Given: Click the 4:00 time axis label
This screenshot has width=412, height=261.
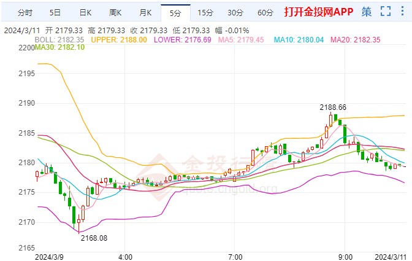Looking at the screenshot, I should click(125, 257).
